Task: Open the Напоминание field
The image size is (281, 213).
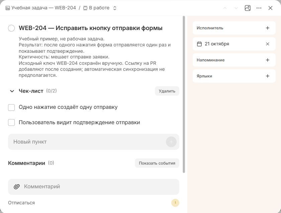Action: [x=234, y=60]
